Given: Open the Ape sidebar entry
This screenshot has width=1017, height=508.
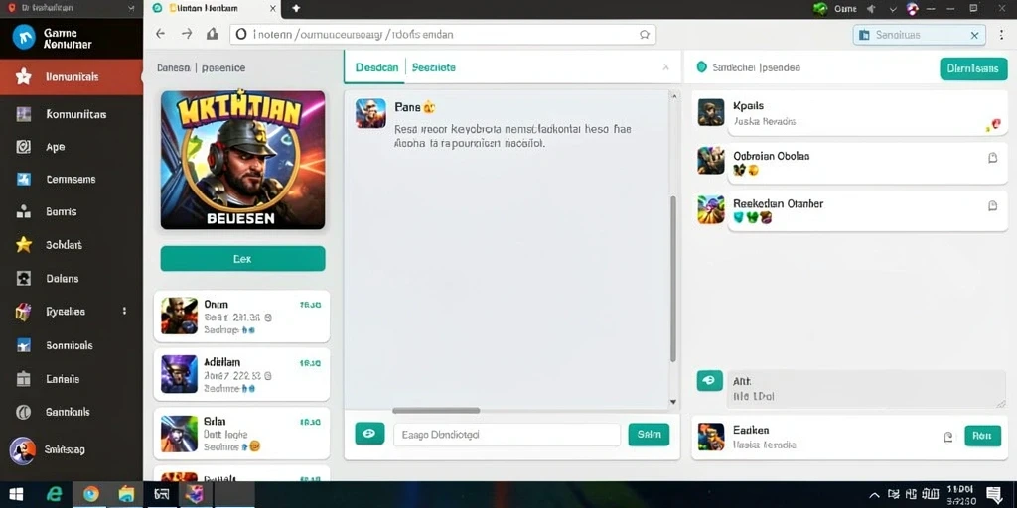Looking at the screenshot, I should pos(71,147).
